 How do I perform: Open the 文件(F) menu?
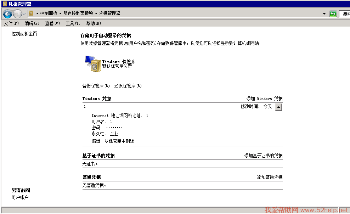[11, 23]
